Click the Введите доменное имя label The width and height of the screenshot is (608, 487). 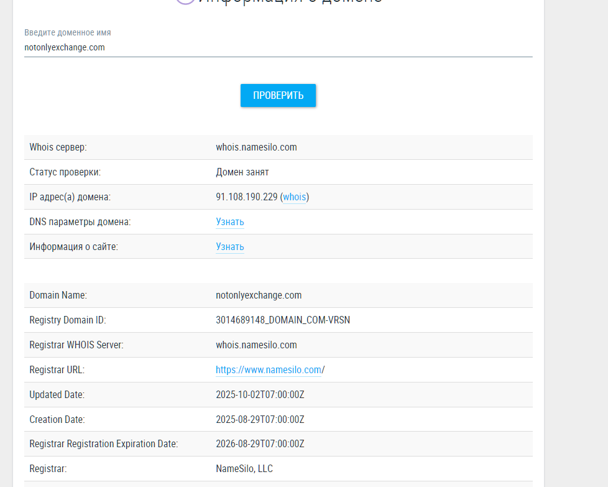pos(67,32)
